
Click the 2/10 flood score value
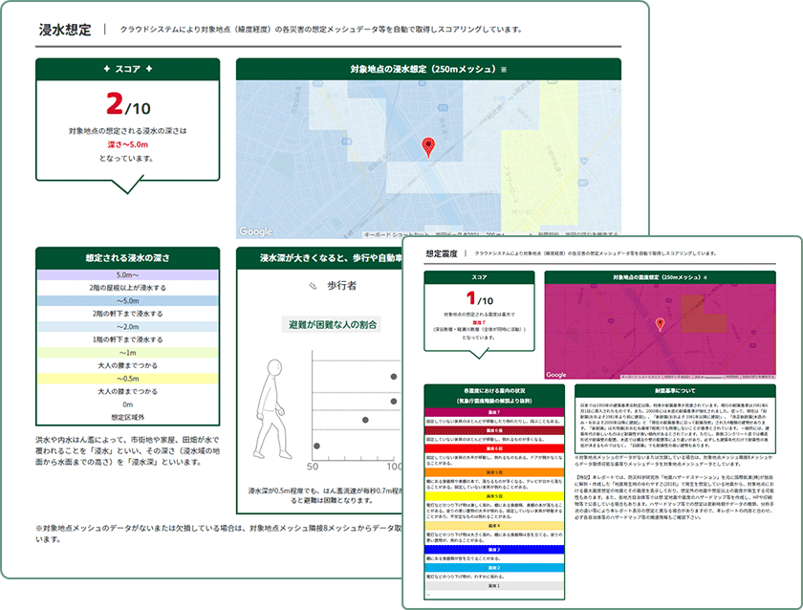coord(128,104)
